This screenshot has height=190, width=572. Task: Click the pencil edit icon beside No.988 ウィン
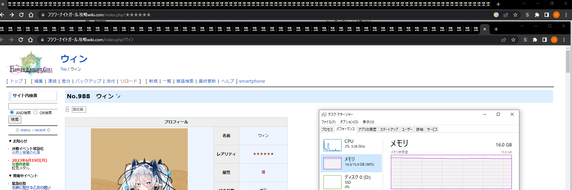(118, 97)
